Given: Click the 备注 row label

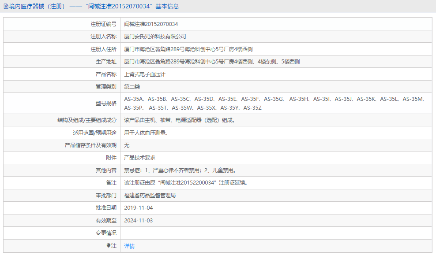Looking at the screenshot, I should [111, 183].
